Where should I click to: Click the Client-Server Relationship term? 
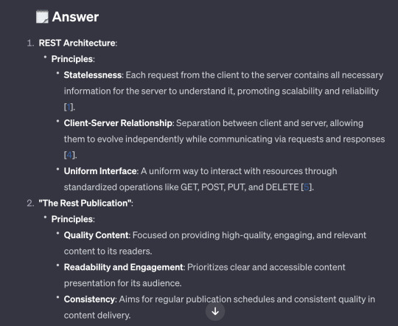click(118, 123)
